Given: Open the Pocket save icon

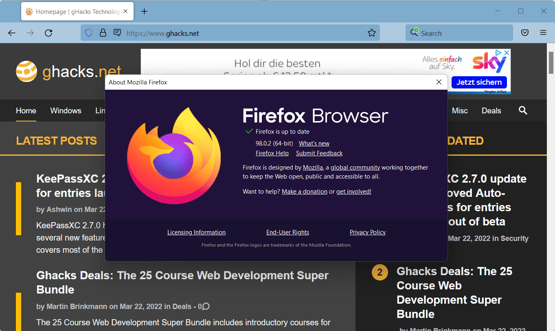Looking at the screenshot, I should click(525, 33).
